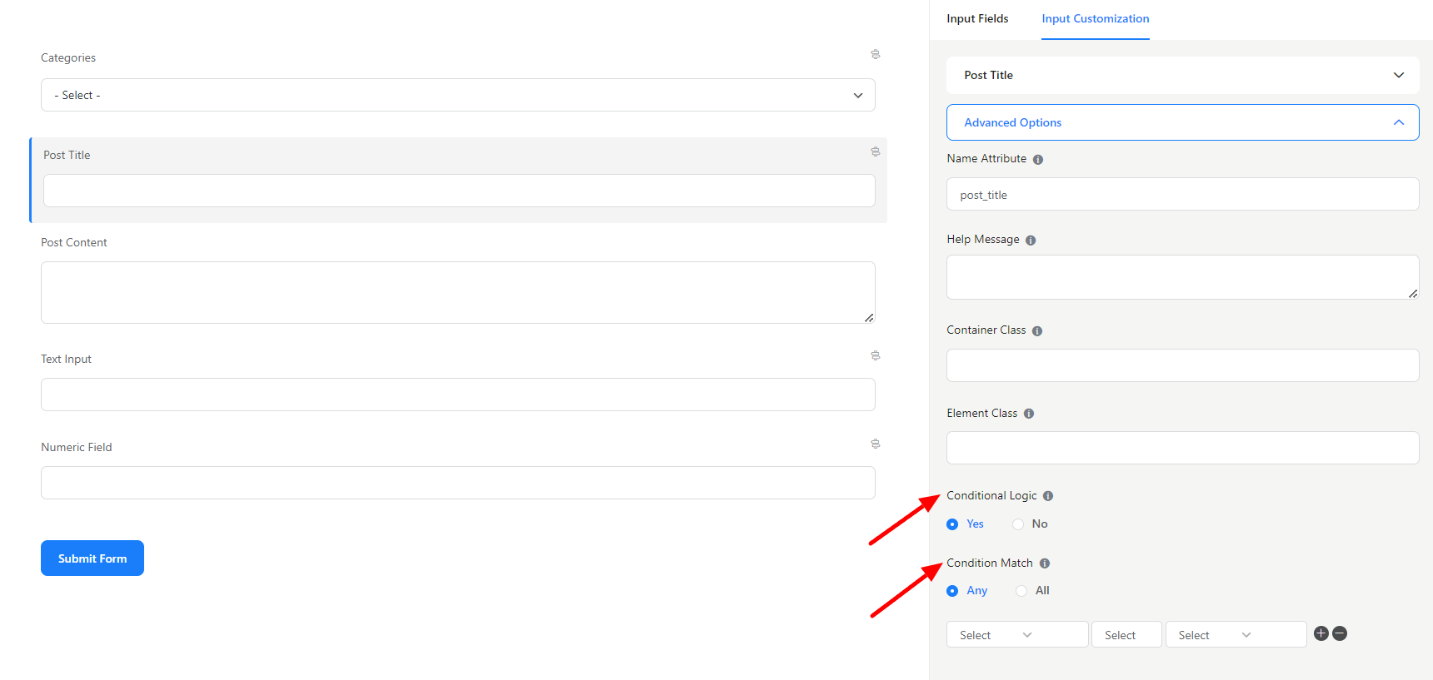The image size is (1433, 680).
Task: Click the signpost icon beside Text Input
Action: click(x=875, y=355)
